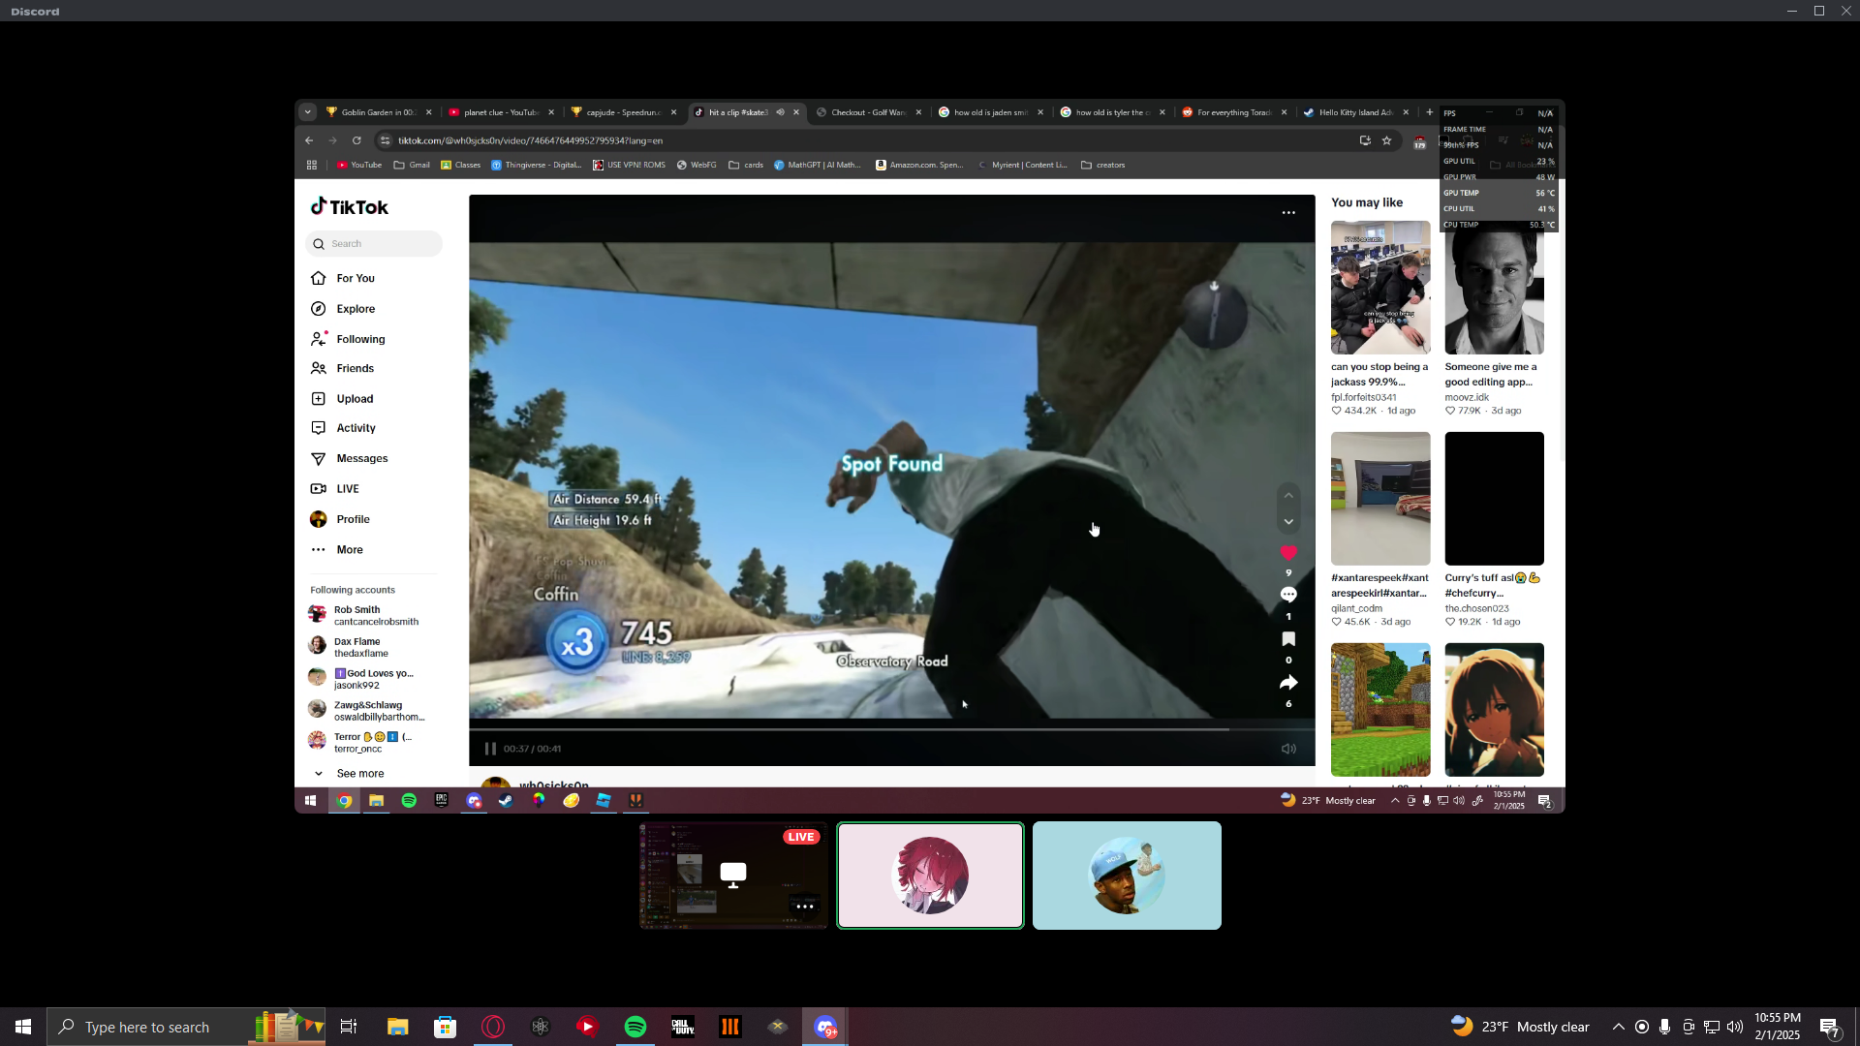The image size is (1860, 1046).
Task: Click the TikTok search field
Action: point(378,244)
